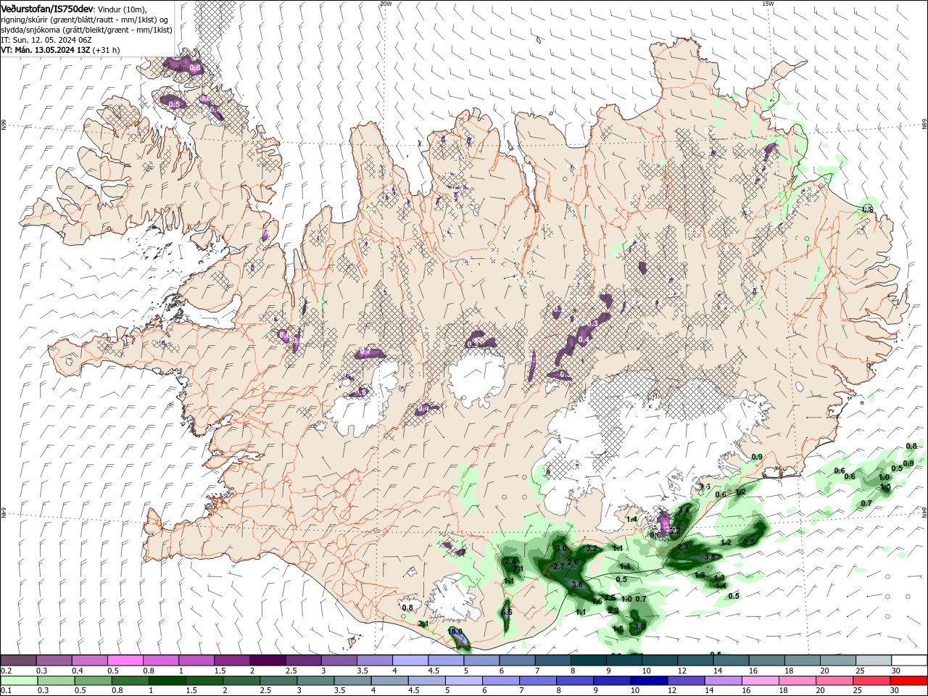
Task: Pick the snow-scale swatch starting at 12
Action: click(695, 660)
